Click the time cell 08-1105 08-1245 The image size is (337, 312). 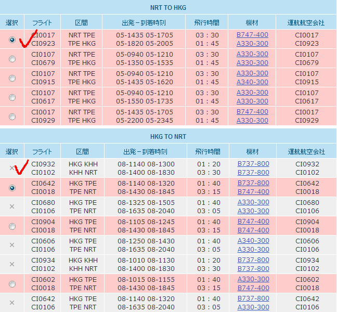click(x=146, y=222)
